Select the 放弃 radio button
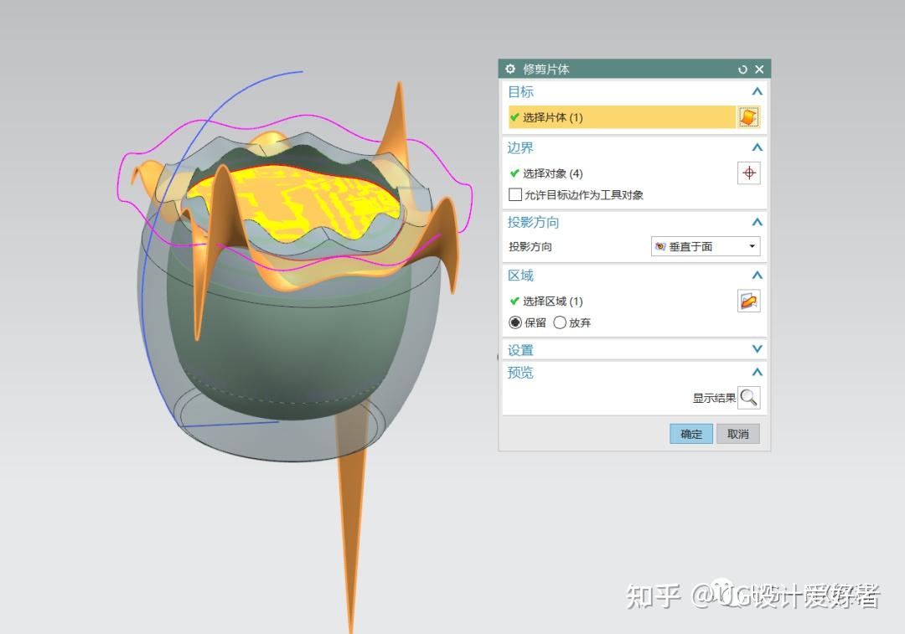 (560, 322)
